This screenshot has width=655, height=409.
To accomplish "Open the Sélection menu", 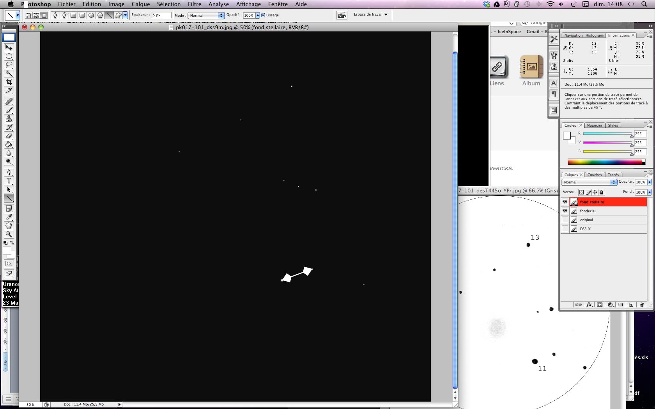I will click(169, 4).
